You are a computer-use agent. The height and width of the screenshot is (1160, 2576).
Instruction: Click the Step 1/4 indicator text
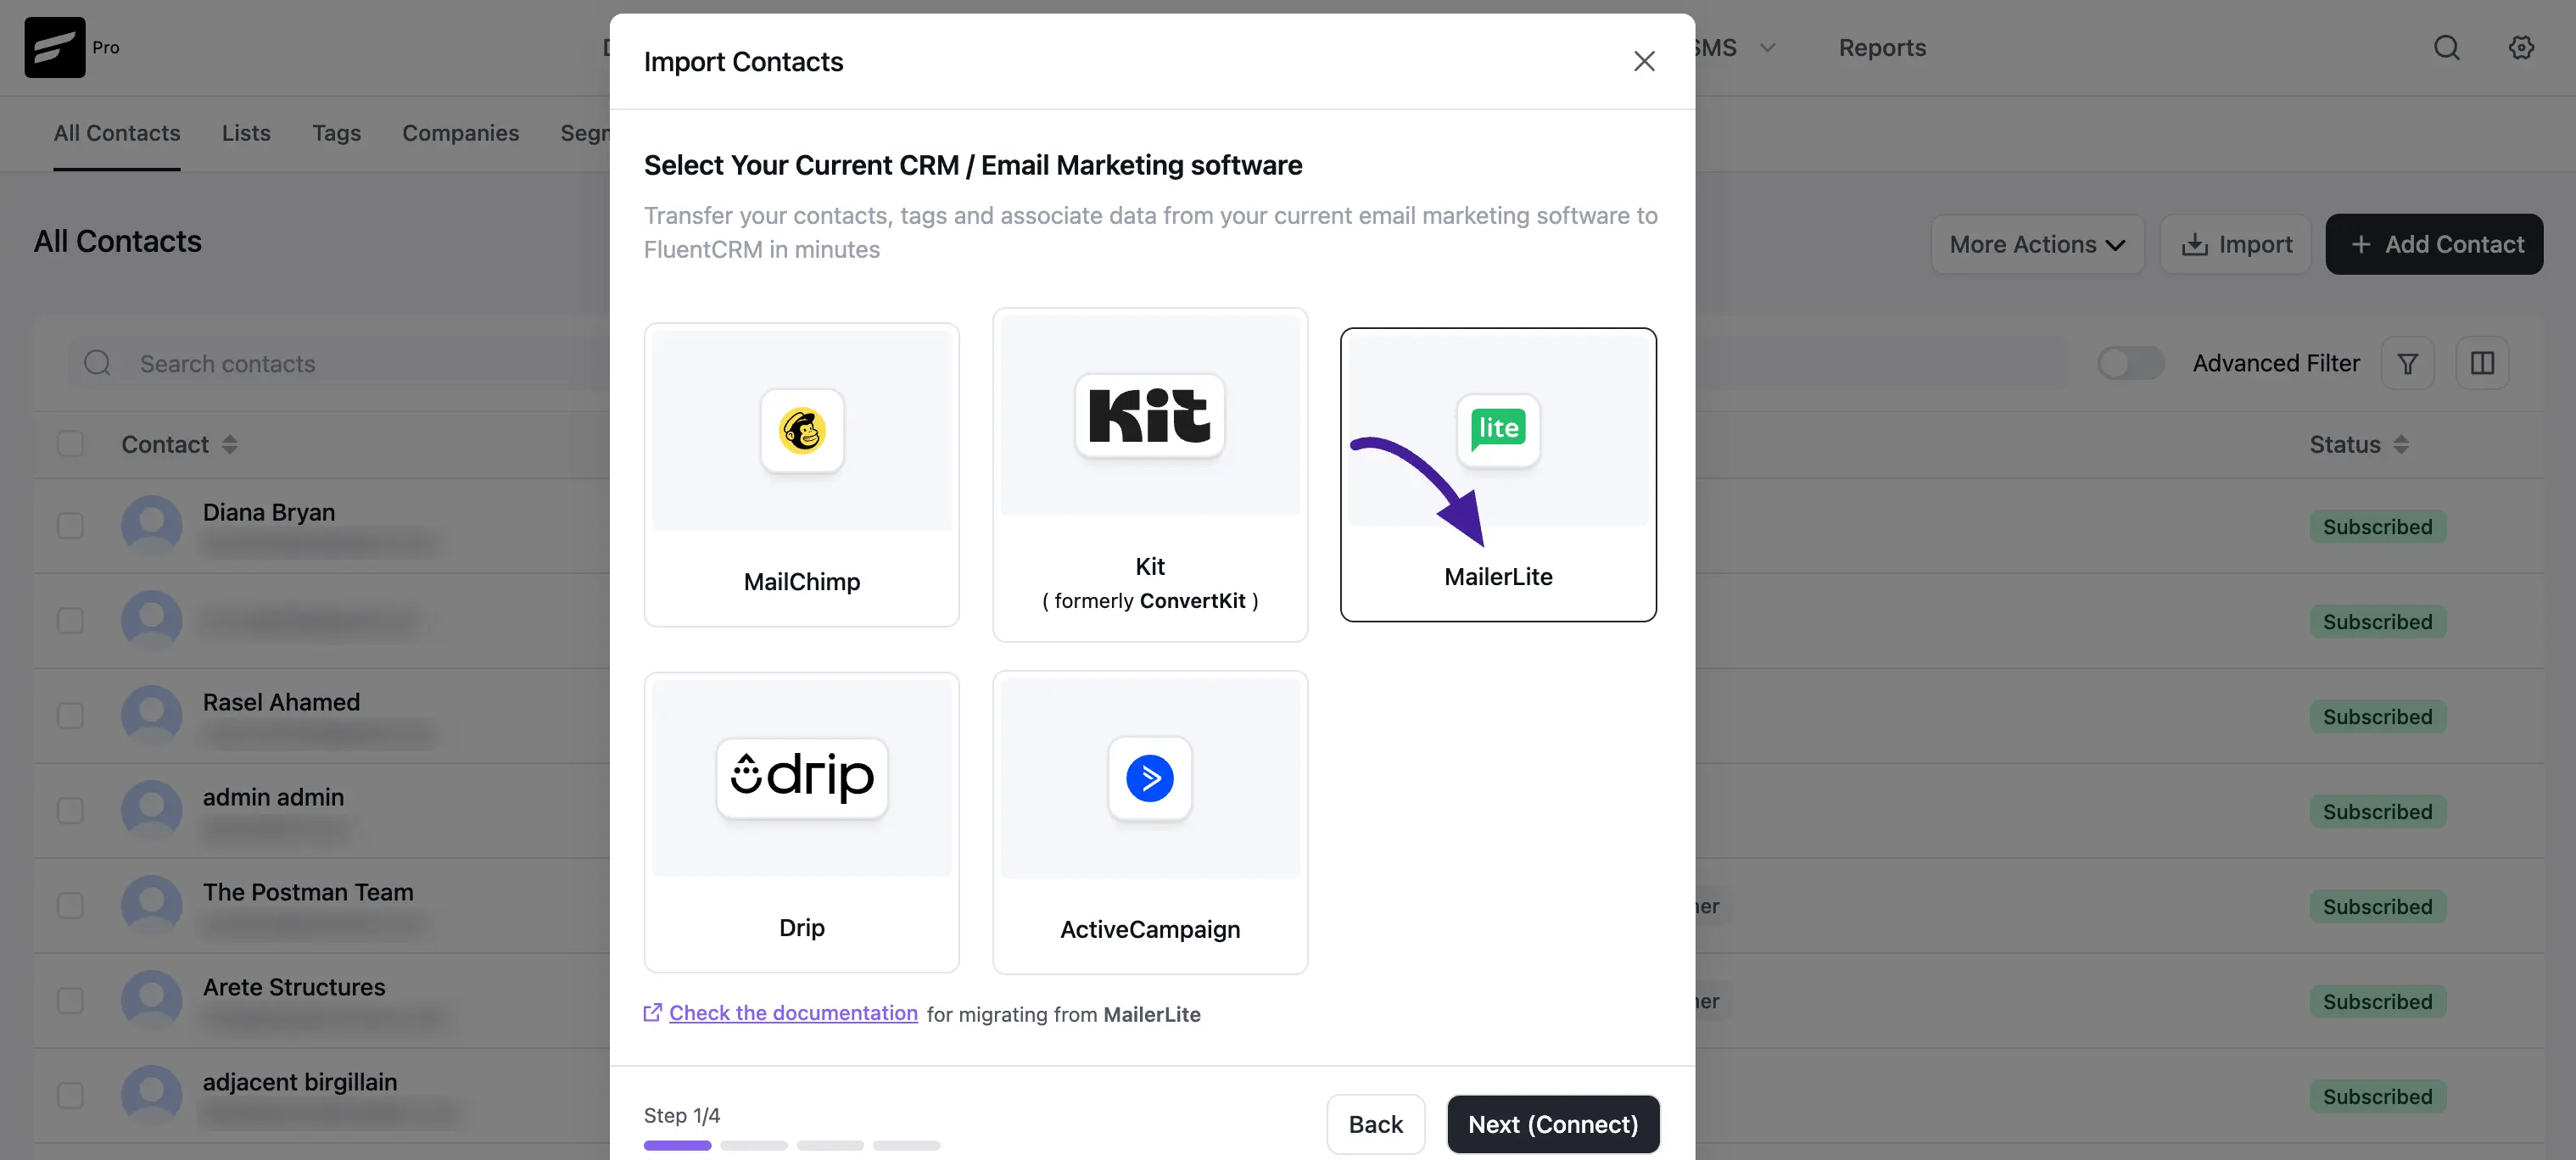point(682,1115)
